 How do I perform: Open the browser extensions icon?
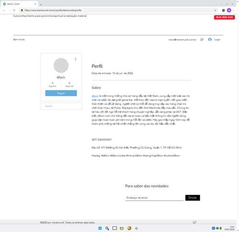[x=223, y=11]
